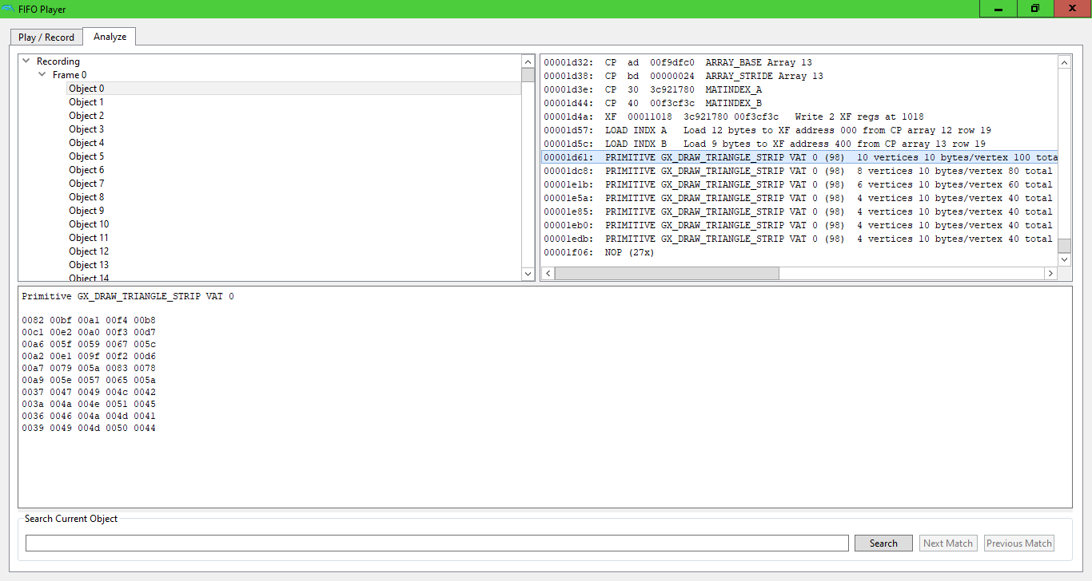Select Object 2 in the tree
The height and width of the screenshot is (581, 1092).
click(x=86, y=116)
